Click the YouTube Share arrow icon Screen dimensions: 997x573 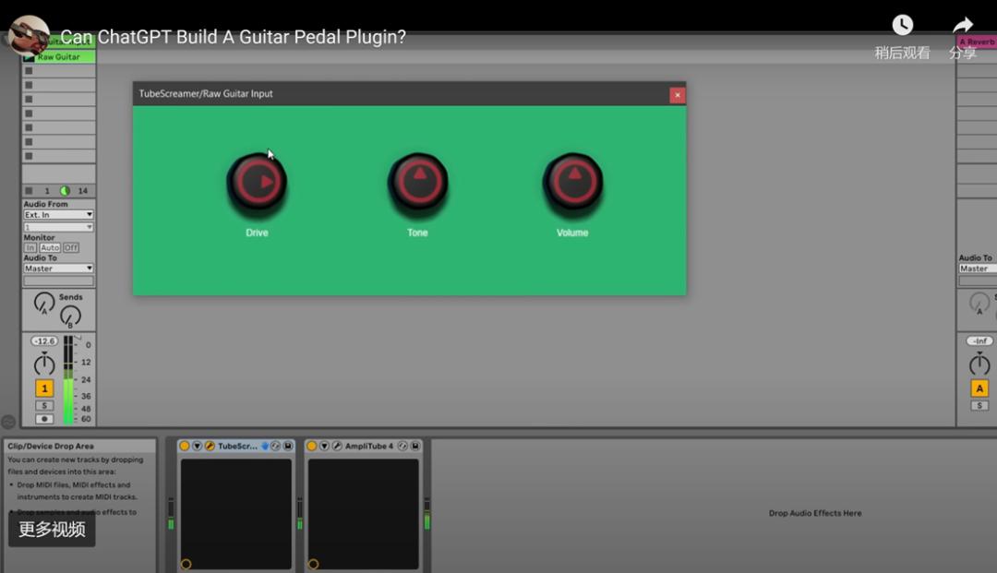(963, 26)
